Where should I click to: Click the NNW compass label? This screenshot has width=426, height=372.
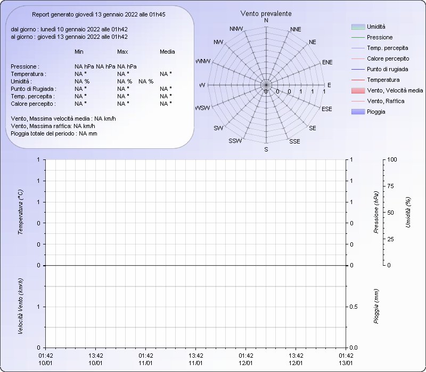[x=236, y=29]
